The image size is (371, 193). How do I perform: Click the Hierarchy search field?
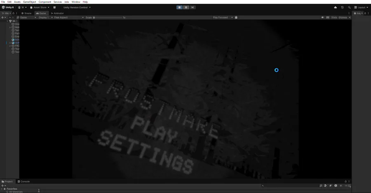click(x=12, y=17)
